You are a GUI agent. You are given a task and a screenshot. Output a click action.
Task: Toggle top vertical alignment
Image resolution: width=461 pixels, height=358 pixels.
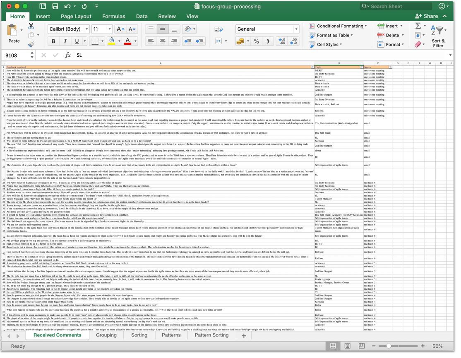151,29
